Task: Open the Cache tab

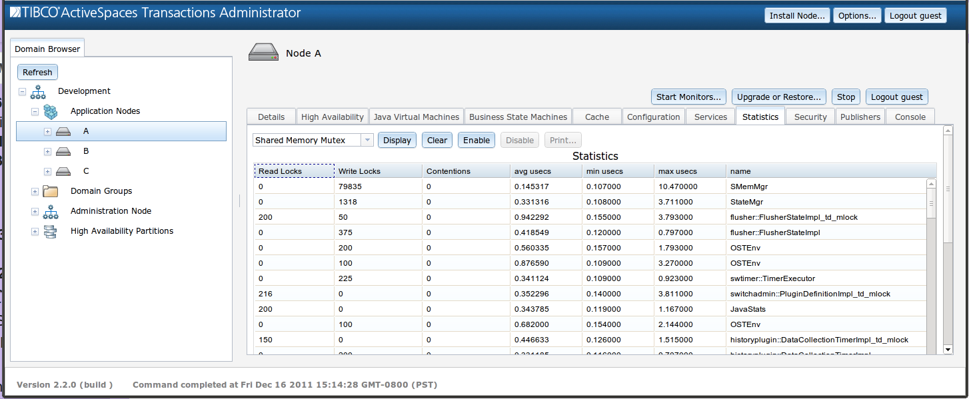Action: 596,116
